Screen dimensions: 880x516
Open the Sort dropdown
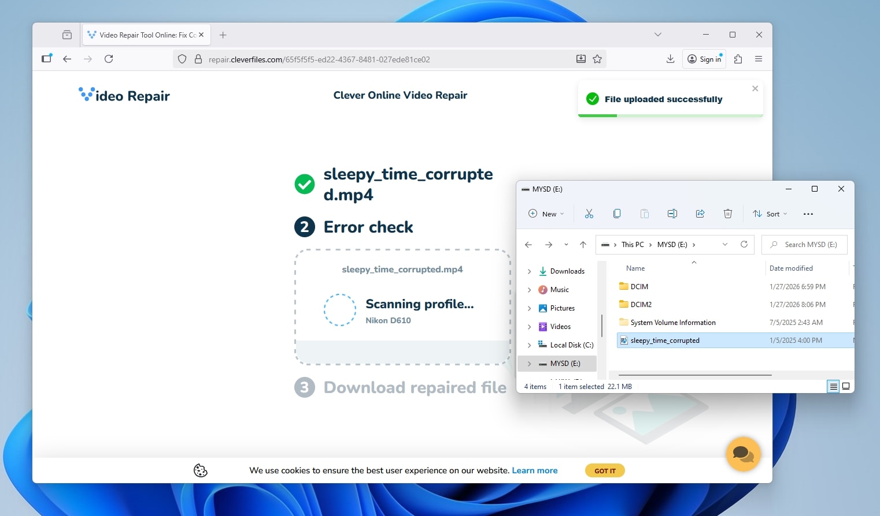tap(770, 214)
